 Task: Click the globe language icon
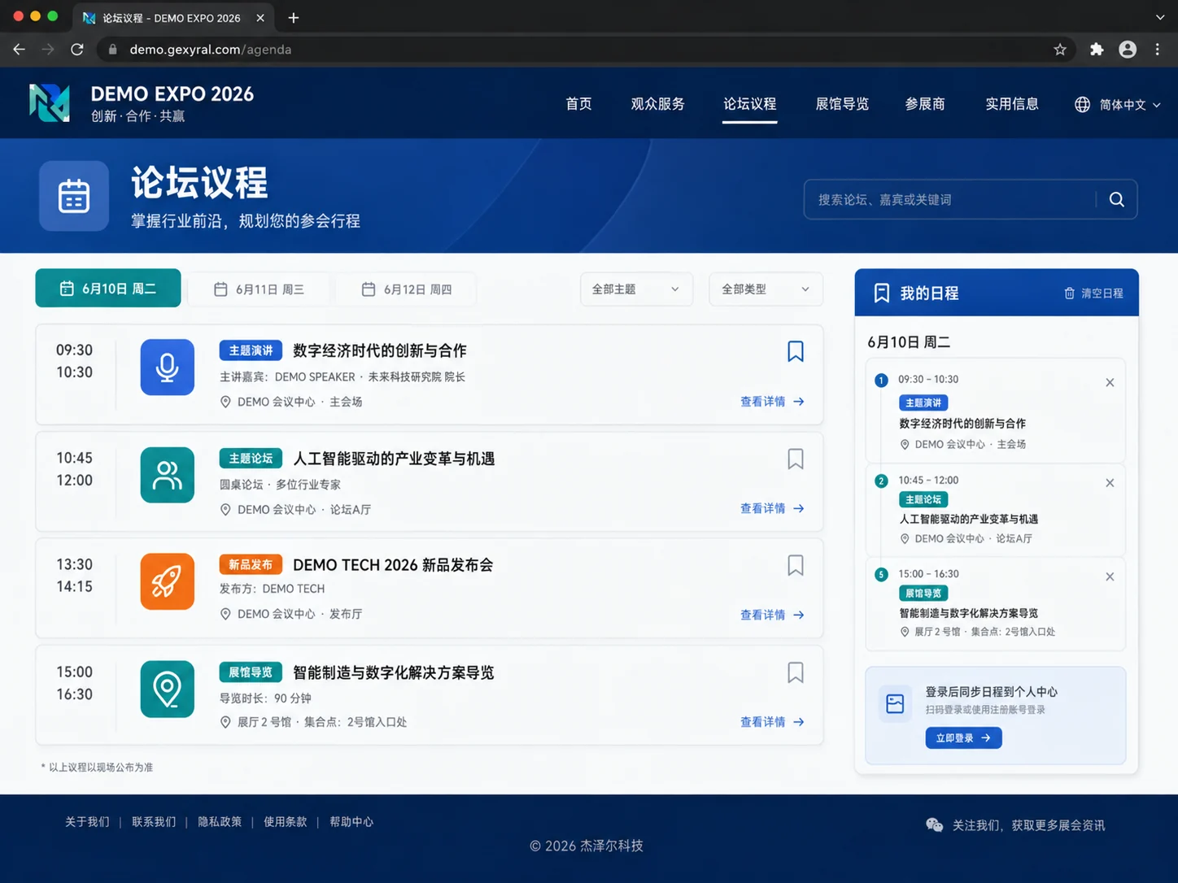click(x=1082, y=104)
